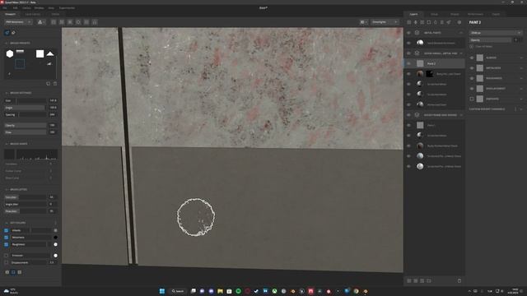527x296 pixels.
Task: Click the last icon in viewport toolbar
Action: point(95,22)
